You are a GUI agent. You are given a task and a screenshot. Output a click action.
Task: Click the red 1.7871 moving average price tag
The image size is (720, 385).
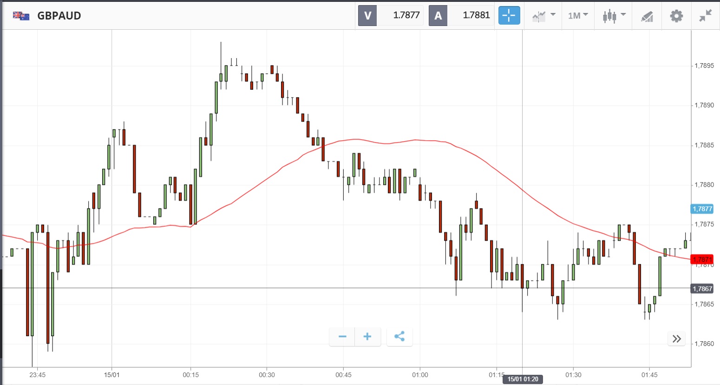click(x=702, y=259)
